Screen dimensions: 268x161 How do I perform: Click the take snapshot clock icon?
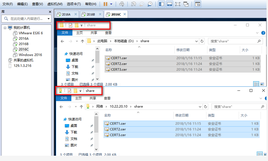134,4
